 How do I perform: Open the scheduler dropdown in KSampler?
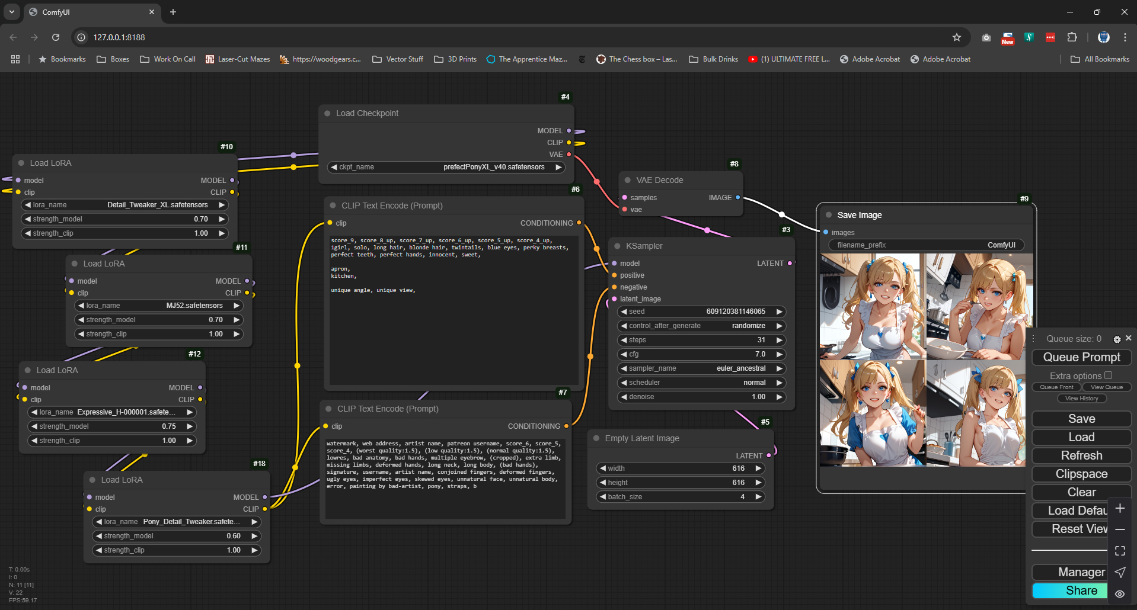(x=701, y=383)
